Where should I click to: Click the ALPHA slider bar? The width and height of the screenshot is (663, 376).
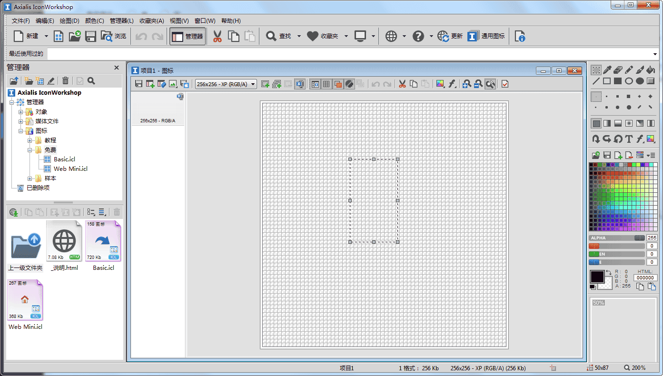tap(616, 238)
